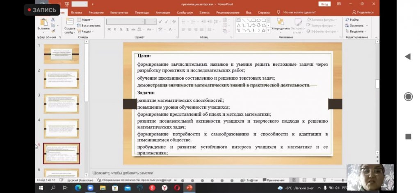
Task: Toggle bold Ж formatting
Action: [109, 29]
